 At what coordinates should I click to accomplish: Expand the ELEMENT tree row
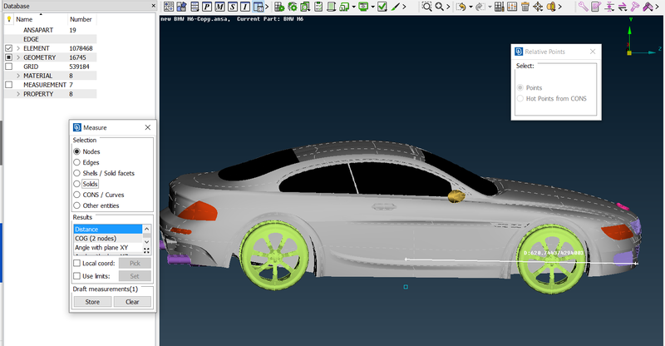point(18,48)
